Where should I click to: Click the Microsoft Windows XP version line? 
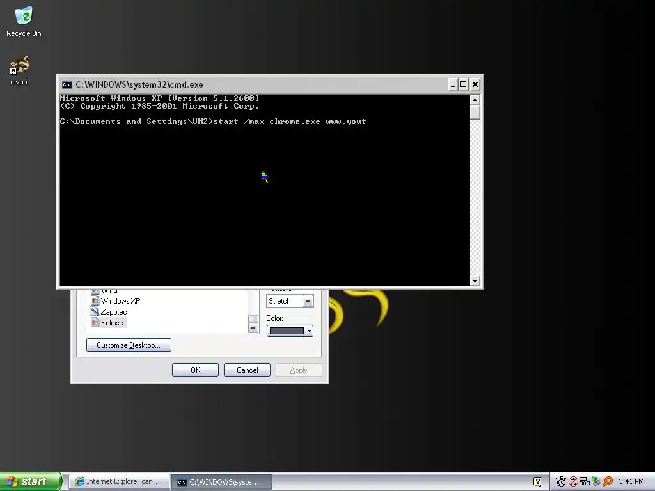(x=159, y=98)
